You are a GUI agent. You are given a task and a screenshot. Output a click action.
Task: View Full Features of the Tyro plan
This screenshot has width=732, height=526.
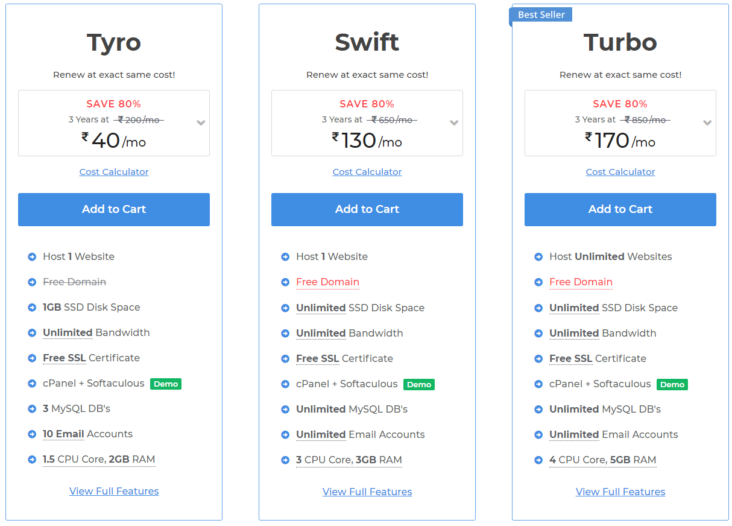pos(114,491)
